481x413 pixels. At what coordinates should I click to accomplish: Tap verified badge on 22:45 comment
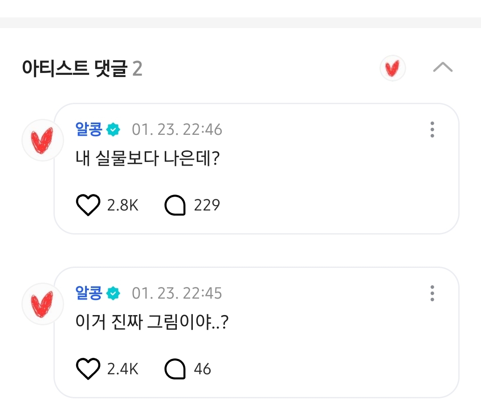click(x=114, y=294)
